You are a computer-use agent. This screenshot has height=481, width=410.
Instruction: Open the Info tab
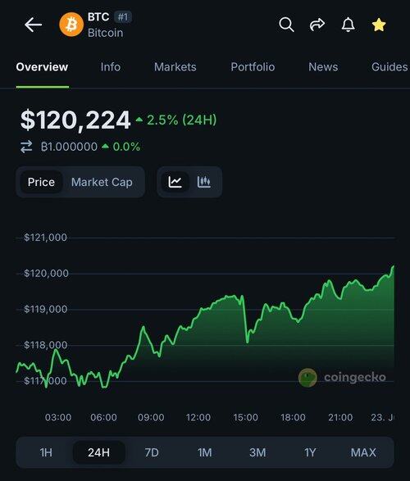[x=111, y=67]
